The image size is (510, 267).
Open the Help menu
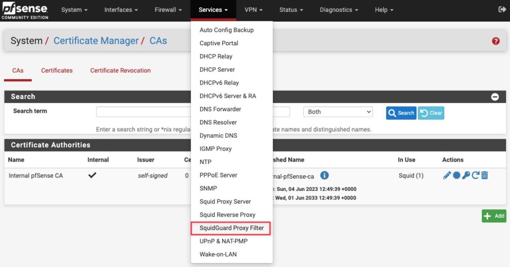pyautogui.click(x=384, y=10)
